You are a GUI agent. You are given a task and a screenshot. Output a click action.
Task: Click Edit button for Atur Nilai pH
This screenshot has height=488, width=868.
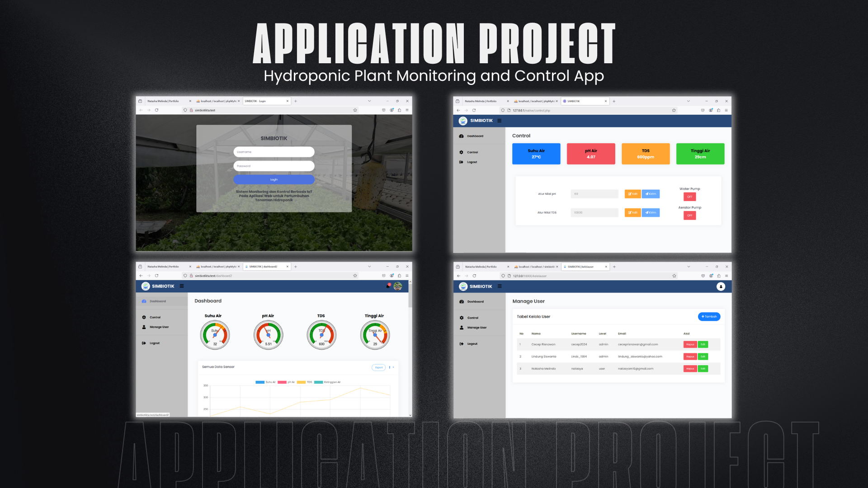pos(632,194)
